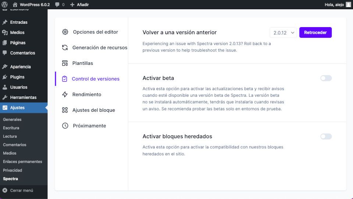Open Lectura settings submenu link
353x199 pixels.
click(x=10, y=136)
